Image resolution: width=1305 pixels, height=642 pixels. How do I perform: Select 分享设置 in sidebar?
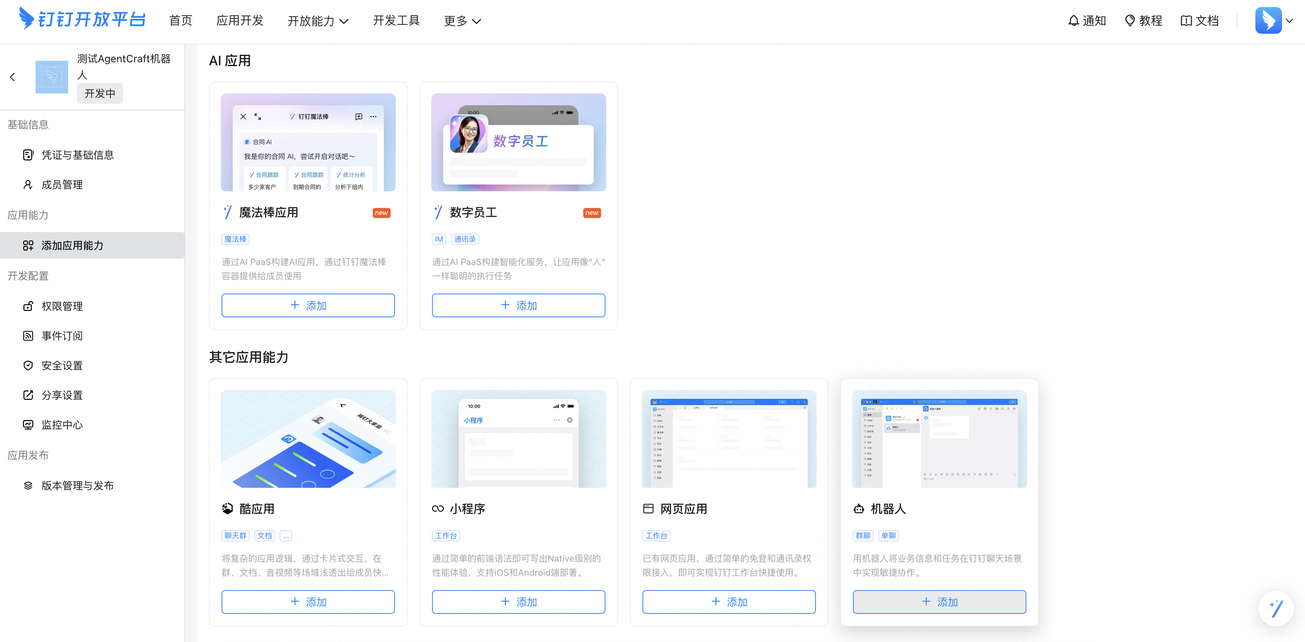(x=92, y=395)
